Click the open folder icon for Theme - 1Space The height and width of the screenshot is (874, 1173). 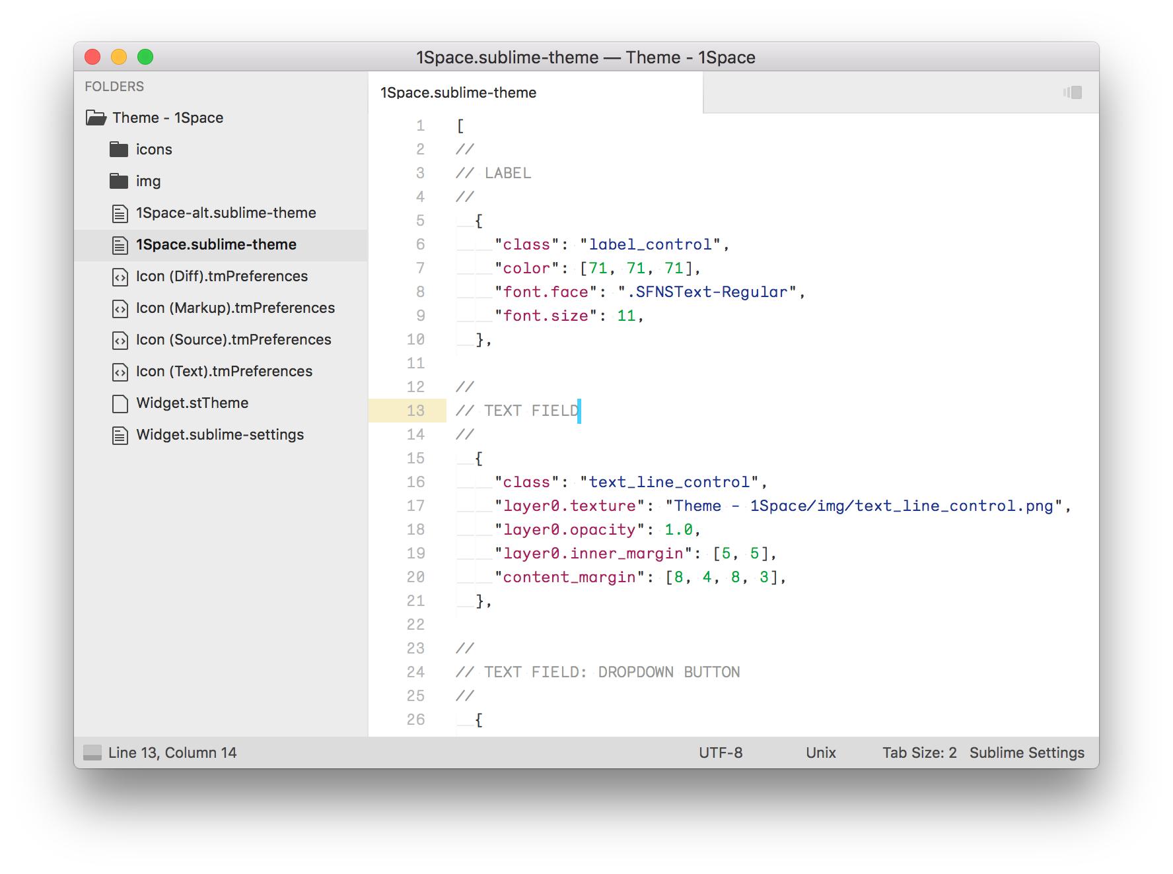point(96,118)
